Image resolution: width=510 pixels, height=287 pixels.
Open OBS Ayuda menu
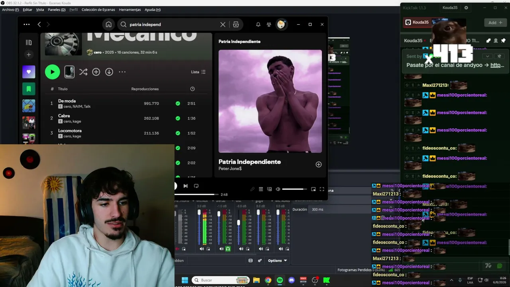coord(153,10)
